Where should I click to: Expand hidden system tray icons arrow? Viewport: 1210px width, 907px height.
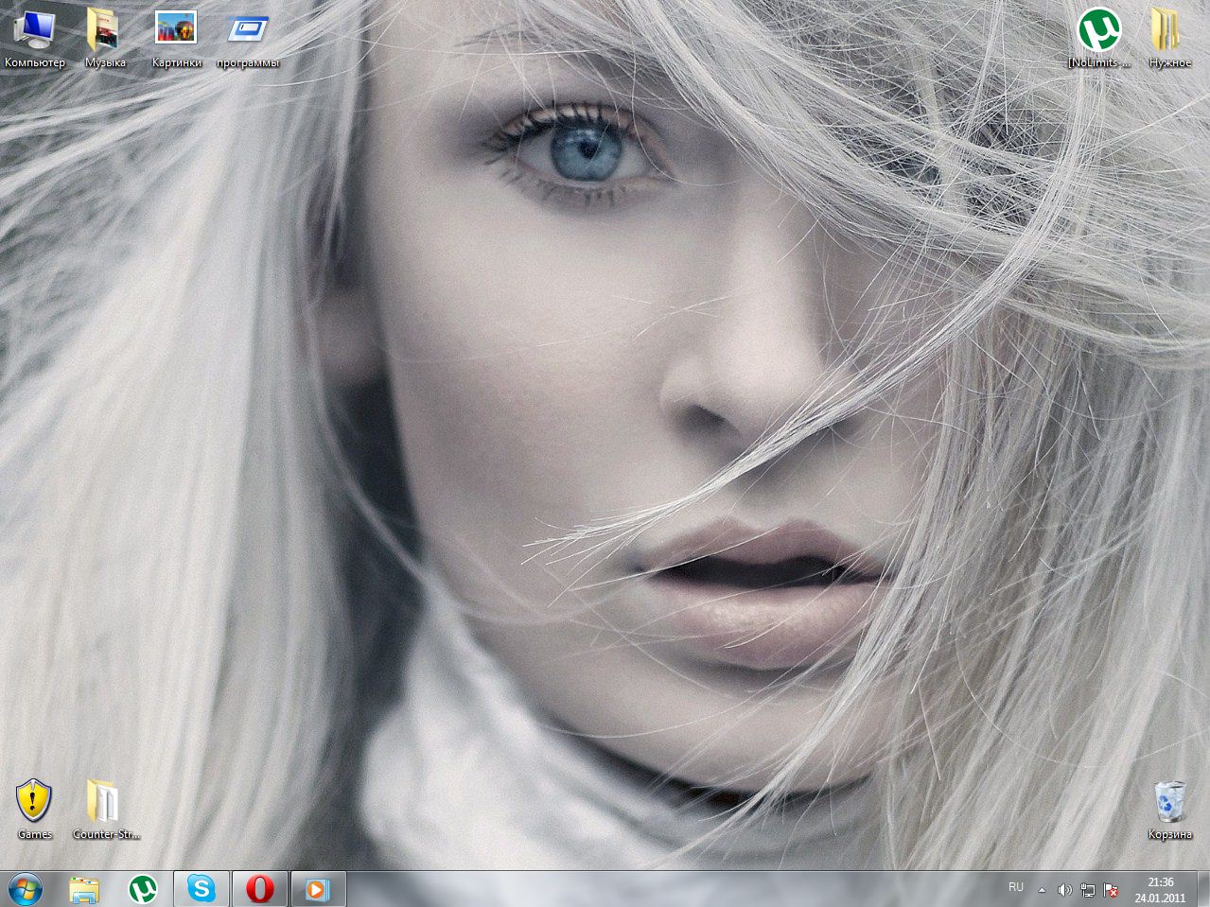pos(1042,890)
